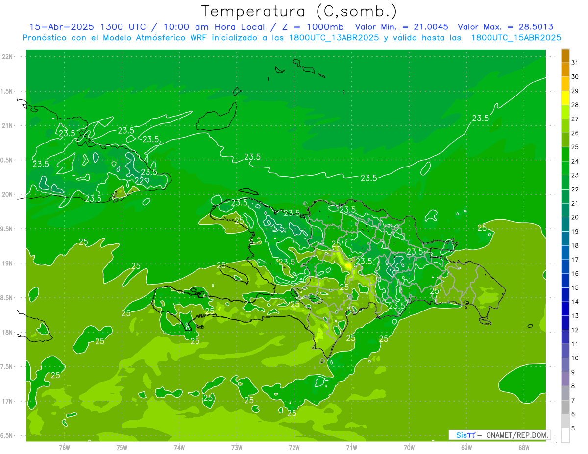This screenshot has width=588, height=454.
Task: Click the clipped latitude label "1.5N"
Action: (7, 91)
